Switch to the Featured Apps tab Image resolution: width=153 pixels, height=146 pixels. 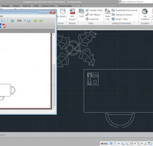(65, 6)
